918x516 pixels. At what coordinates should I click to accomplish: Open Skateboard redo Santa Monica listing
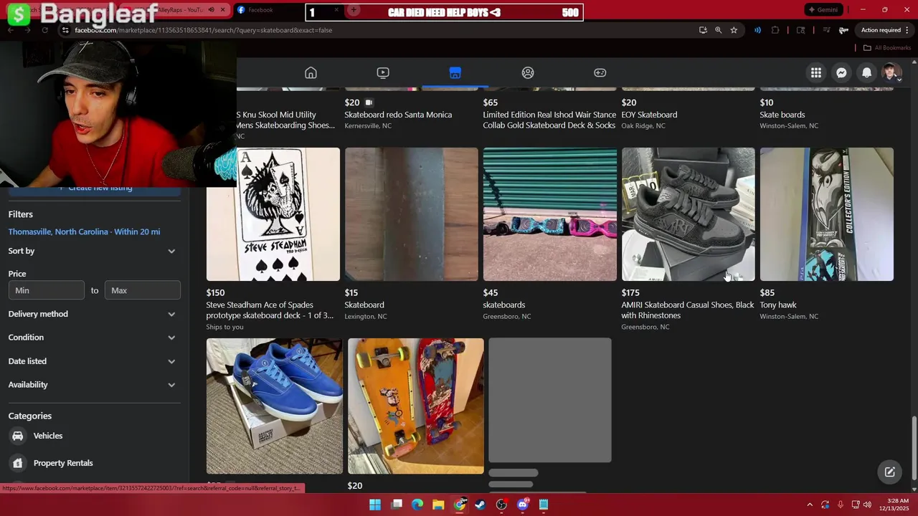point(398,115)
